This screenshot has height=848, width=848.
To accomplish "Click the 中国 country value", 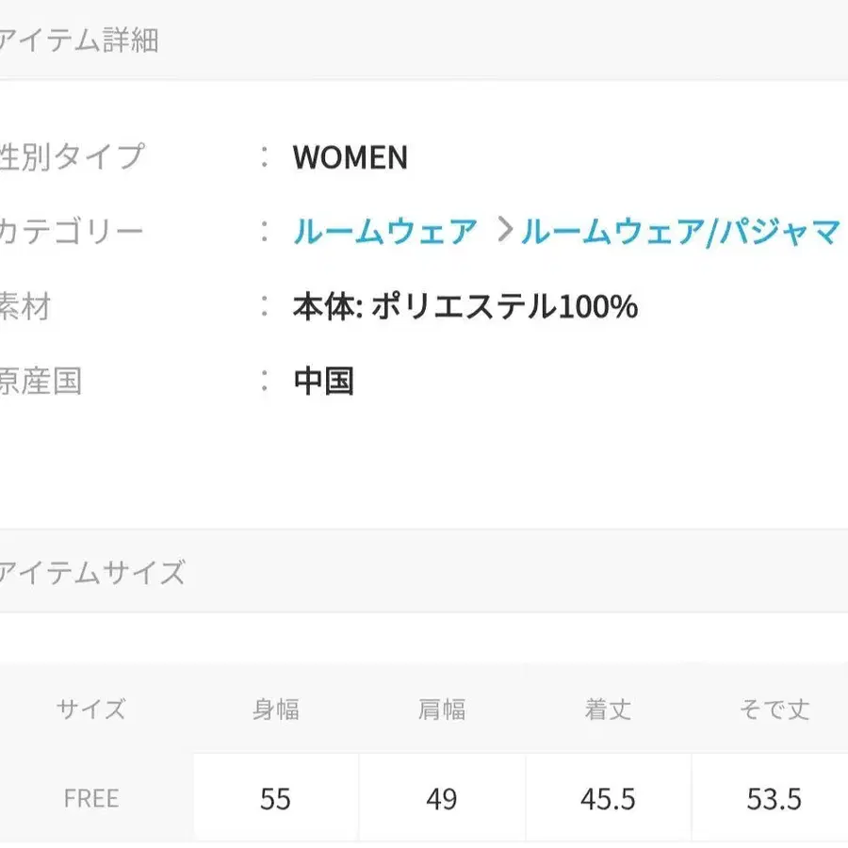I will [322, 381].
